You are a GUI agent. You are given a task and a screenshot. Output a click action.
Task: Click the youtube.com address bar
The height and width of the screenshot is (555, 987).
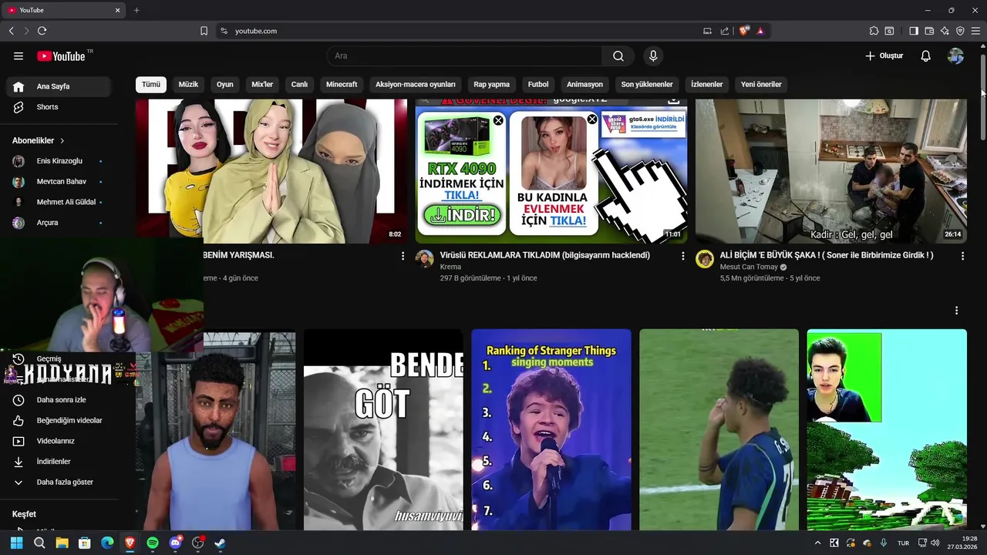click(463, 31)
